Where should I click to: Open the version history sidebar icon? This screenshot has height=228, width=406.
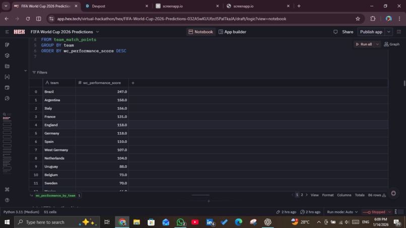tap(7, 98)
